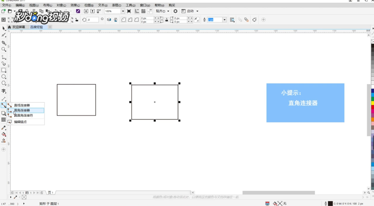Select the Interactive Fill tool
Viewport: 374px width, 206px height.
click(4, 134)
